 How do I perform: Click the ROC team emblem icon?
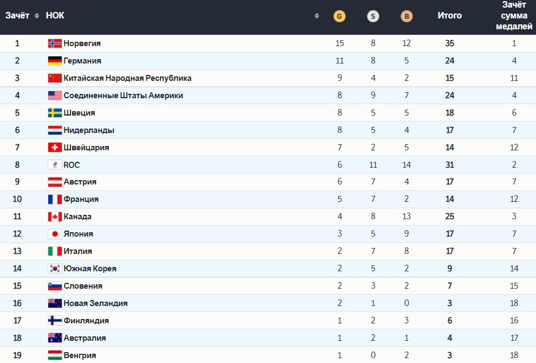tap(55, 165)
